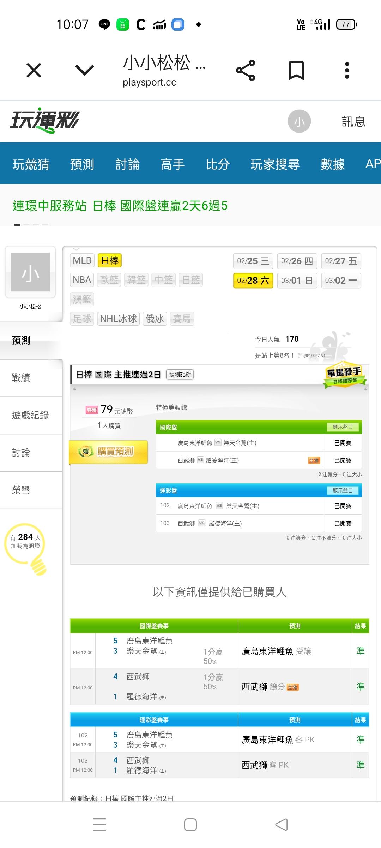
Task: Tap the share icon in browser bar
Action: 246,70
